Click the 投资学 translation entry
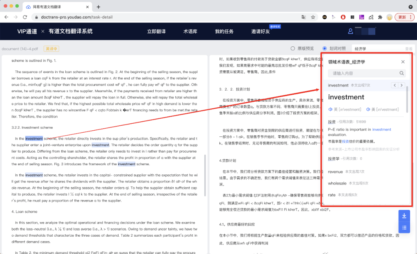This screenshot has width=417, height=254. pyautogui.click(x=334, y=159)
